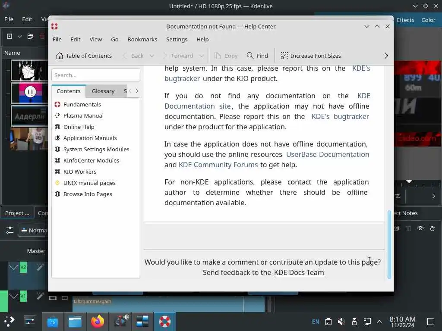Show previous sidebar tabs with the left arrow
The width and height of the screenshot is (442, 331).
pyautogui.click(x=130, y=91)
